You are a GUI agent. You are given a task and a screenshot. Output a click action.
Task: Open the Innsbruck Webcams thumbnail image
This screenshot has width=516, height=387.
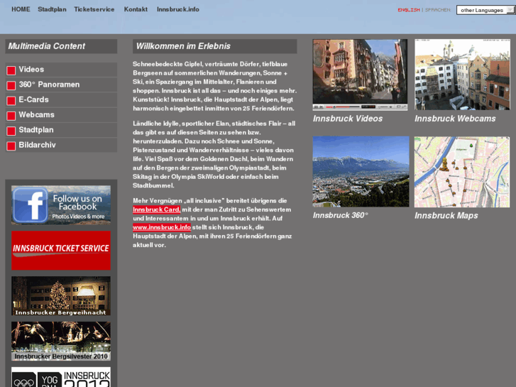[x=462, y=75]
